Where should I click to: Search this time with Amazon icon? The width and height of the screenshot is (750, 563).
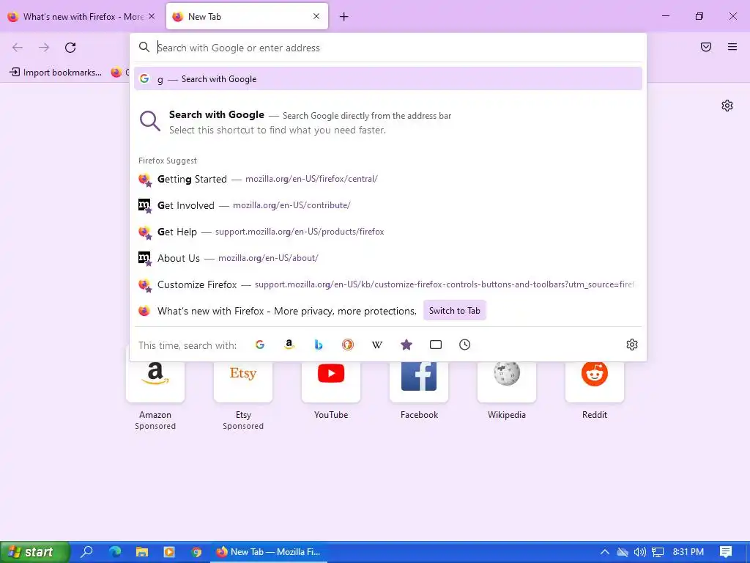(x=289, y=345)
